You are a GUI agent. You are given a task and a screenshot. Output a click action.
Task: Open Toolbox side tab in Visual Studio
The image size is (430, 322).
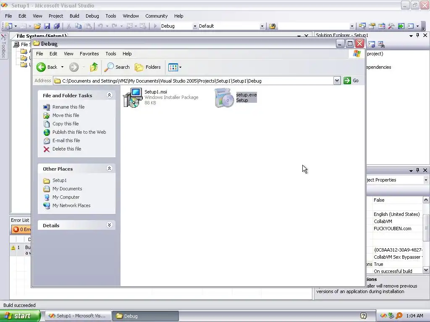pyautogui.click(x=3, y=46)
